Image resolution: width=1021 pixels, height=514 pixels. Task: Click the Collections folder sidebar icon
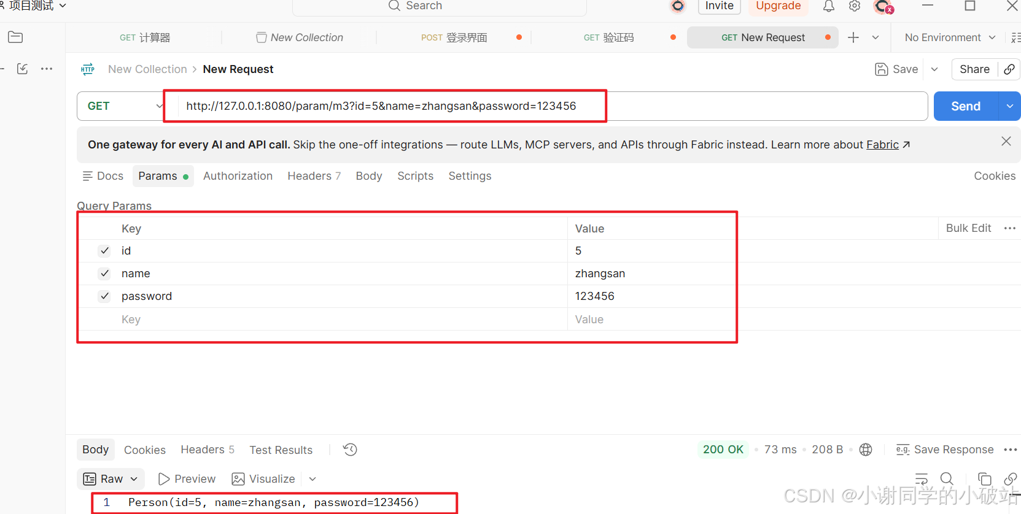coord(15,37)
